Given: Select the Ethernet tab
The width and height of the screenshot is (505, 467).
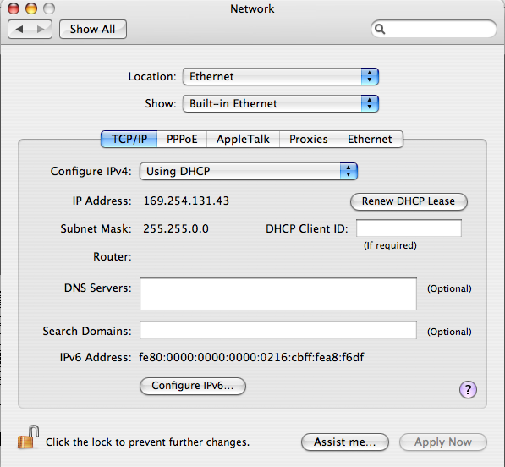Looking at the screenshot, I should (x=370, y=139).
